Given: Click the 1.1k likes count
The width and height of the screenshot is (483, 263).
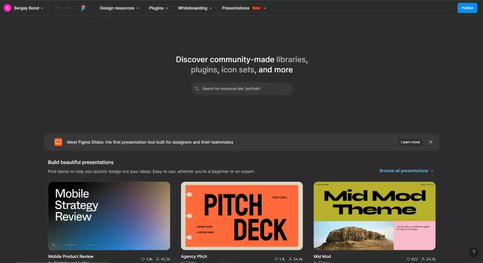Looking at the screenshot, I should coord(282,259).
